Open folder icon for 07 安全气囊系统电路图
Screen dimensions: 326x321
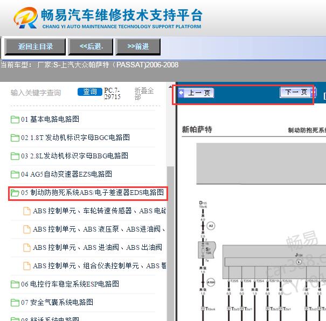[x=15, y=303]
